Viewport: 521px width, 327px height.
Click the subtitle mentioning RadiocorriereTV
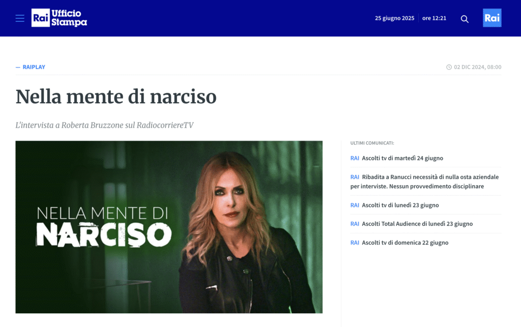pos(104,125)
